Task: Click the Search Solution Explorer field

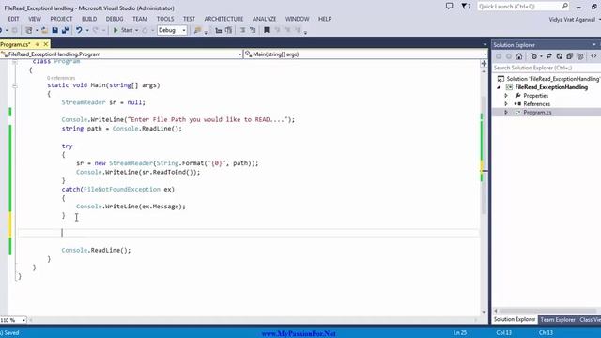Action: [547, 68]
